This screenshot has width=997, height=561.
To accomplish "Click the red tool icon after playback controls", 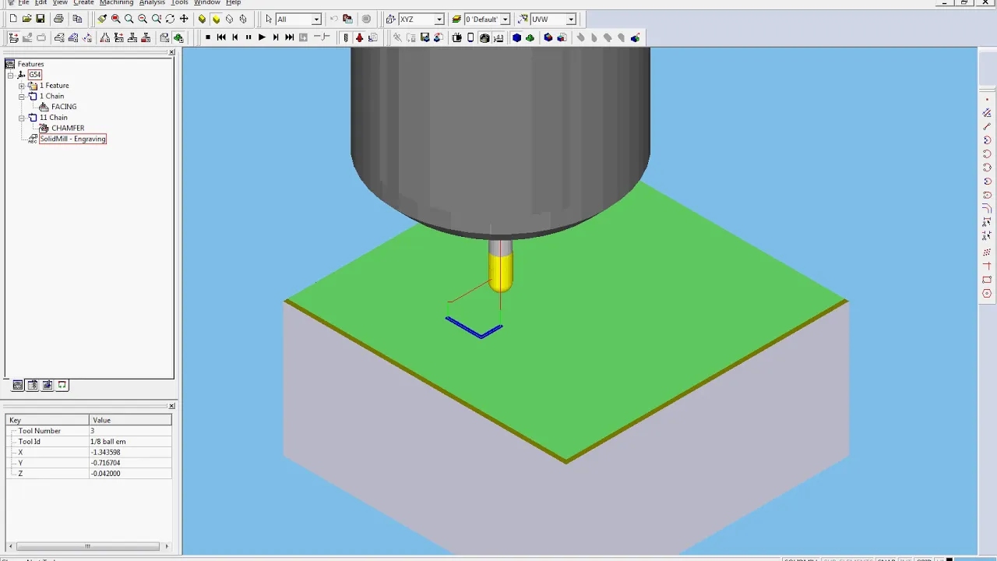I will coord(359,37).
